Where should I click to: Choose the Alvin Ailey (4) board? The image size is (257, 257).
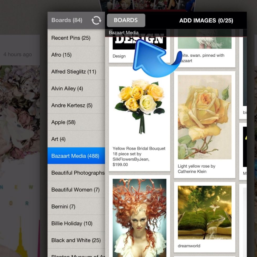[x=76, y=89]
